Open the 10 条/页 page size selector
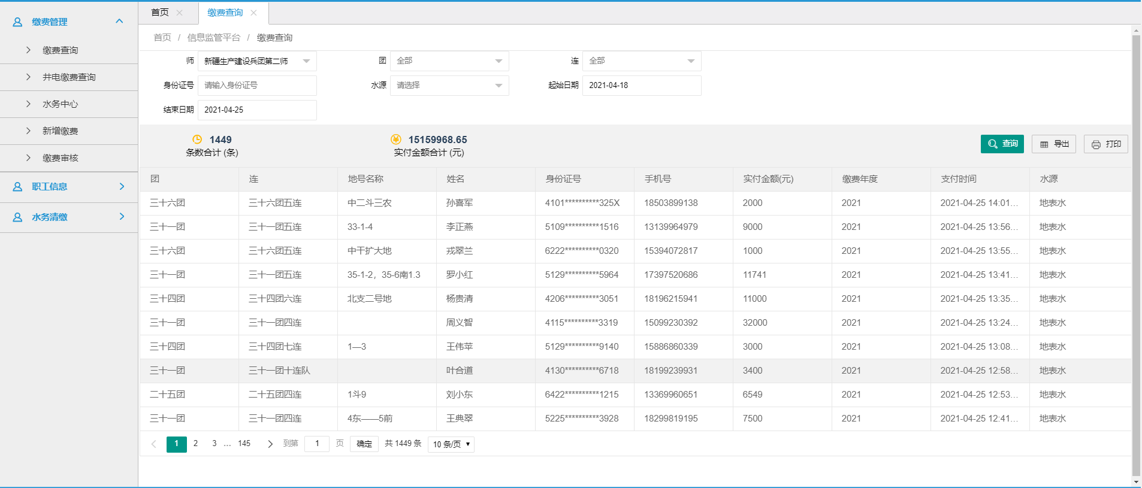This screenshot has width=1142, height=488. (x=451, y=444)
